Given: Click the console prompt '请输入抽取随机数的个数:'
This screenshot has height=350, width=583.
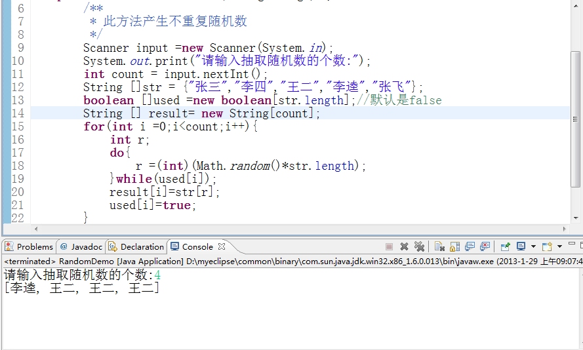Looking at the screenshot, I should pyautogui.click(x=79, y=275).
